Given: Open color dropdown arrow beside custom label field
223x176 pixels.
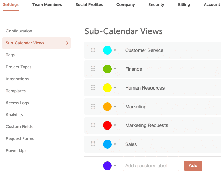Looking at the screenshot, I should click(115, 166).
